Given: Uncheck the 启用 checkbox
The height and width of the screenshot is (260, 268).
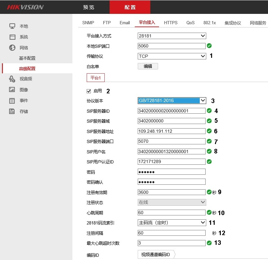Looking at the screenshot, I should [89, 91].
